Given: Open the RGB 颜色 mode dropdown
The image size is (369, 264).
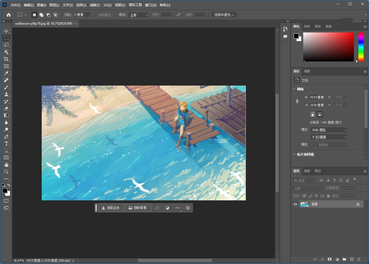Looking at the screenshot, I should 329,130.
